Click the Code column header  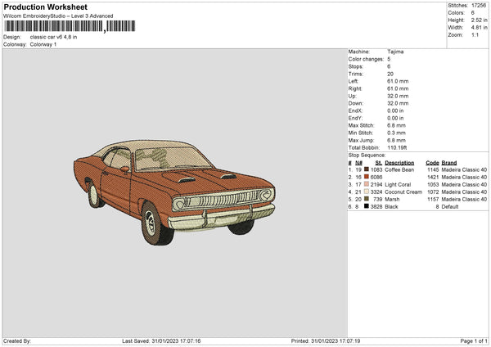point(432,162)
